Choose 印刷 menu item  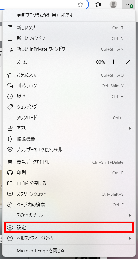69,173
